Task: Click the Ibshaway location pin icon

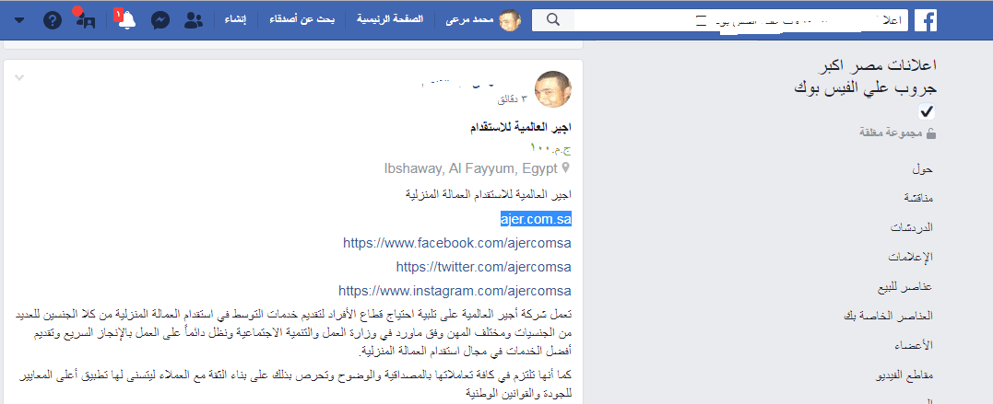Action: [565, 168]
